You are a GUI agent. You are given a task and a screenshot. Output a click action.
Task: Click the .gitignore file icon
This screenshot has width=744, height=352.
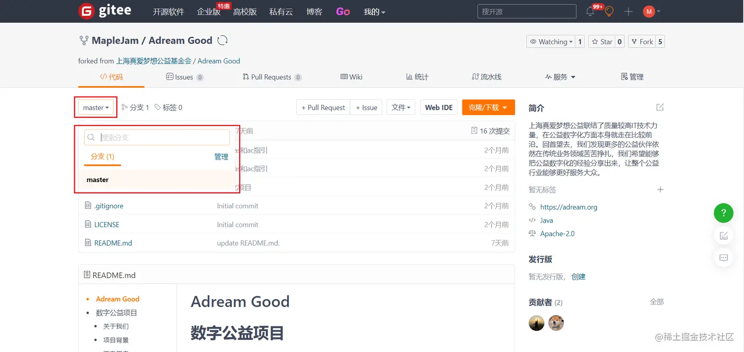(88, 206)
